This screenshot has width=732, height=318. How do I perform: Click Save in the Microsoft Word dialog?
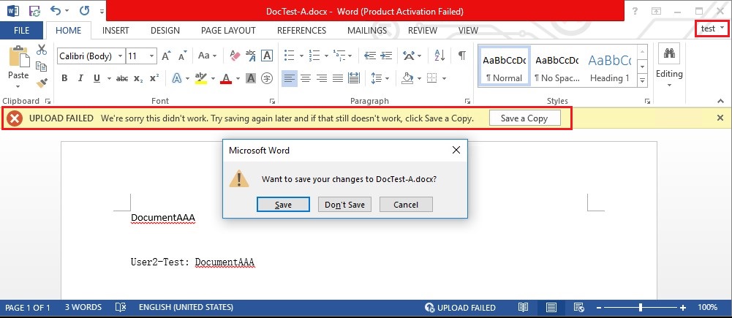pyautogui.click(x=284, y=205)
